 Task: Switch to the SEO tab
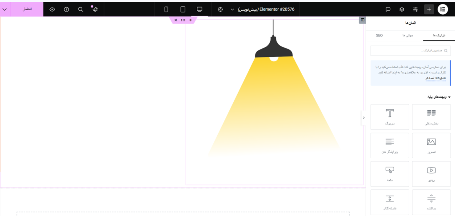click(x=379, y=35)
